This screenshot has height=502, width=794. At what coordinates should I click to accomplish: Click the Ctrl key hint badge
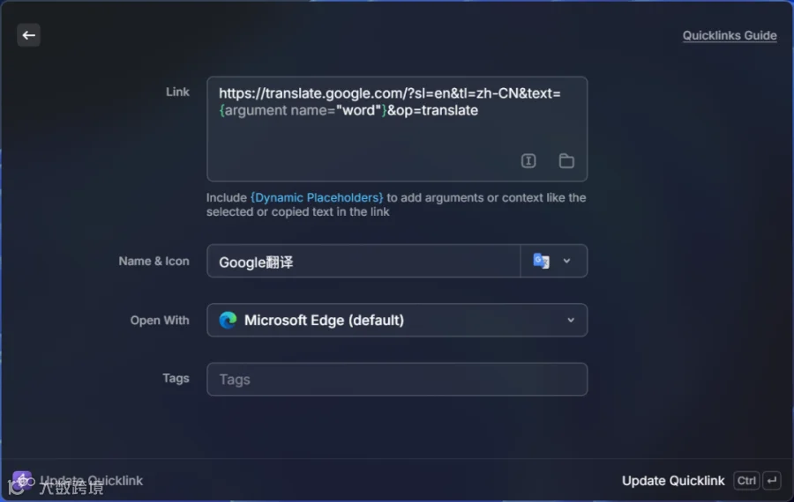745,480
